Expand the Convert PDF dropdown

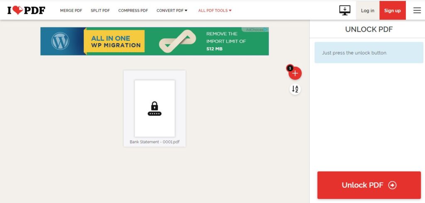172,10
